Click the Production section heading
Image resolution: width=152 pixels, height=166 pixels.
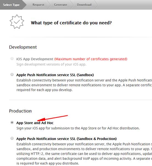[x=20, y=111]
